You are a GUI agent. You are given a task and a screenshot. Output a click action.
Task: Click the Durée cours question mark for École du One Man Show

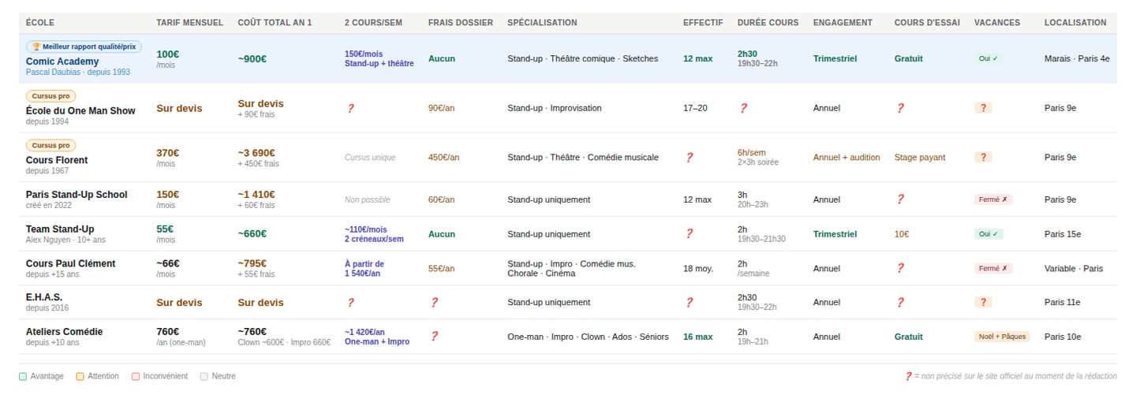click(742, 108)
